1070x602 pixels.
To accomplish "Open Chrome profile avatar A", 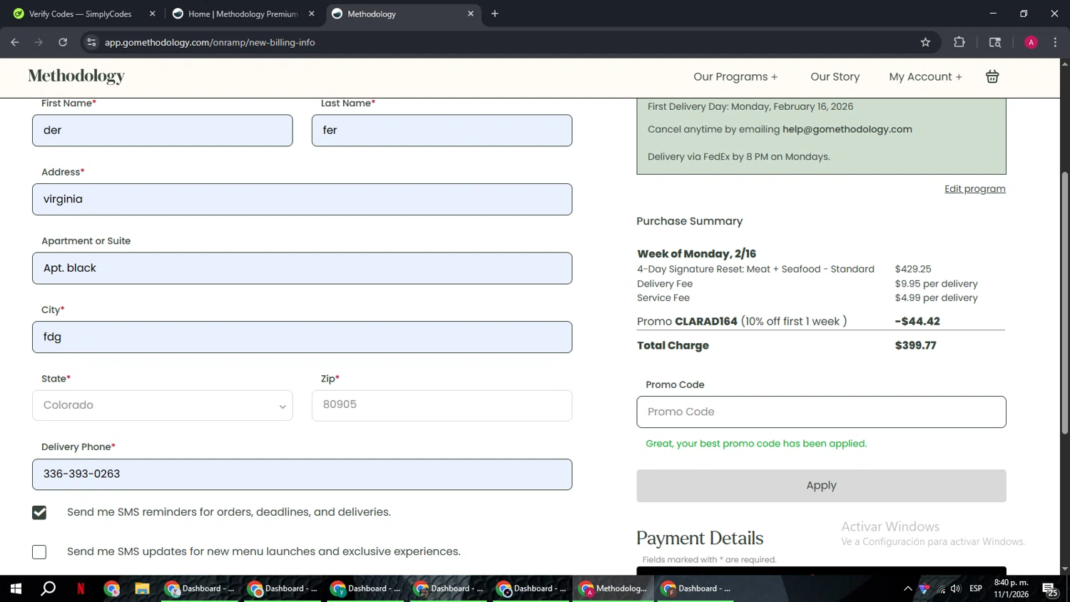I will [1031, 42].
